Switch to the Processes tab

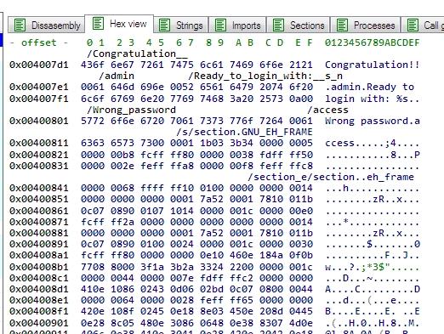click(366, 25)
